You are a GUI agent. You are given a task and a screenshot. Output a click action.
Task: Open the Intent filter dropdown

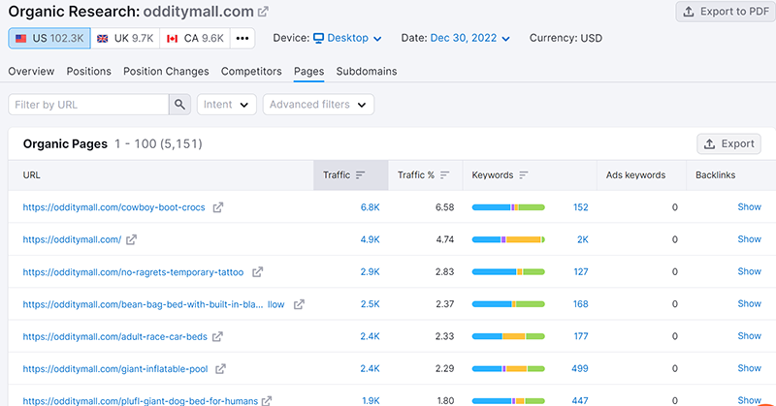pyautogui.click(x=227, y=105)
